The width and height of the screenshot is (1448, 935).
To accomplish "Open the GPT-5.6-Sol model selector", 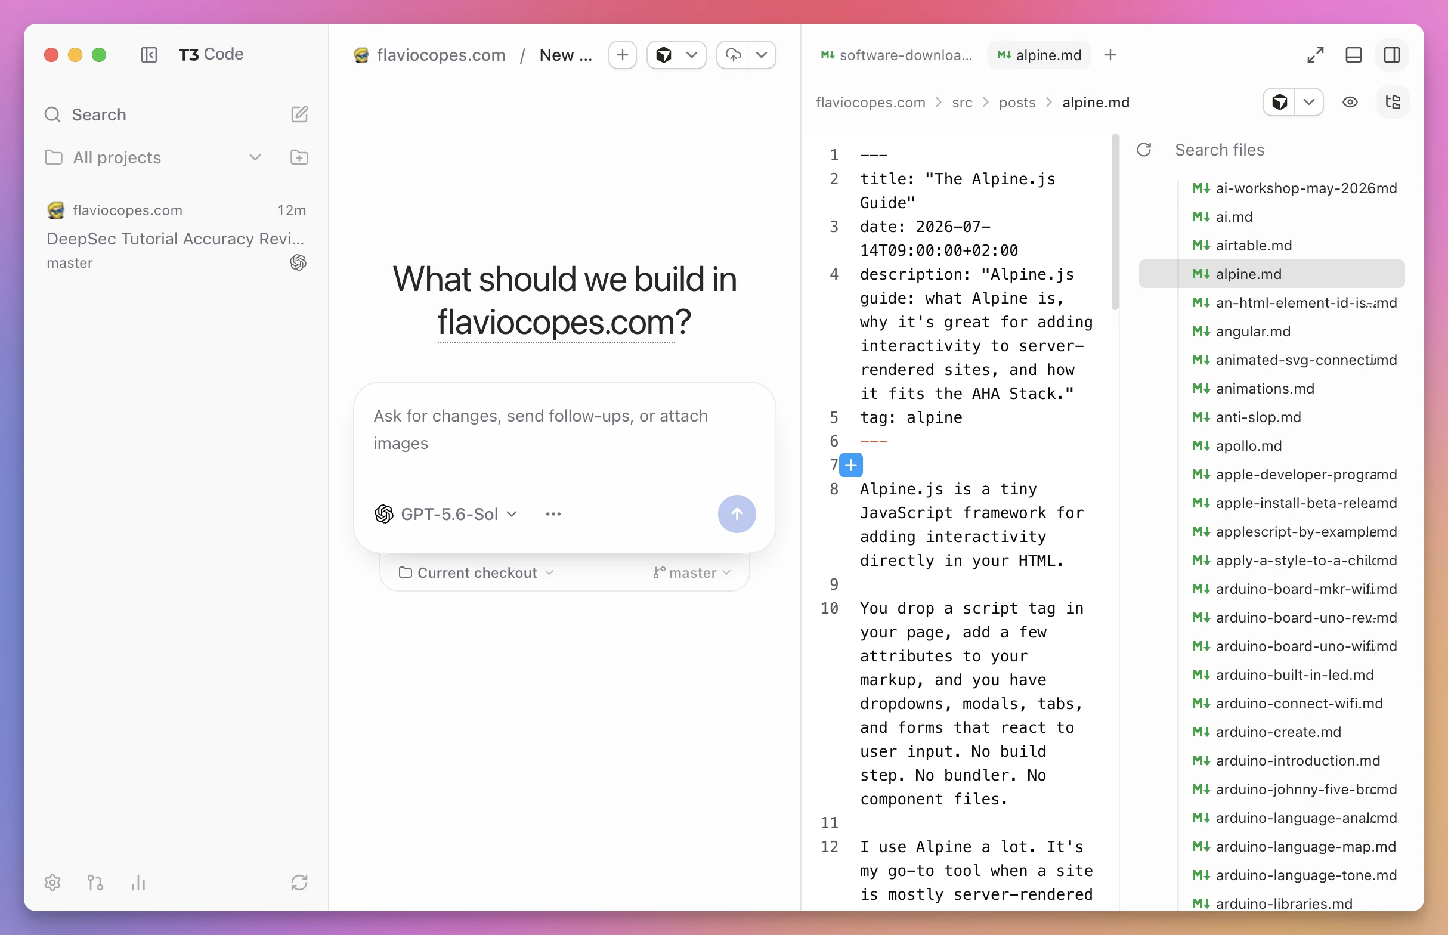I will click(445, 514).
